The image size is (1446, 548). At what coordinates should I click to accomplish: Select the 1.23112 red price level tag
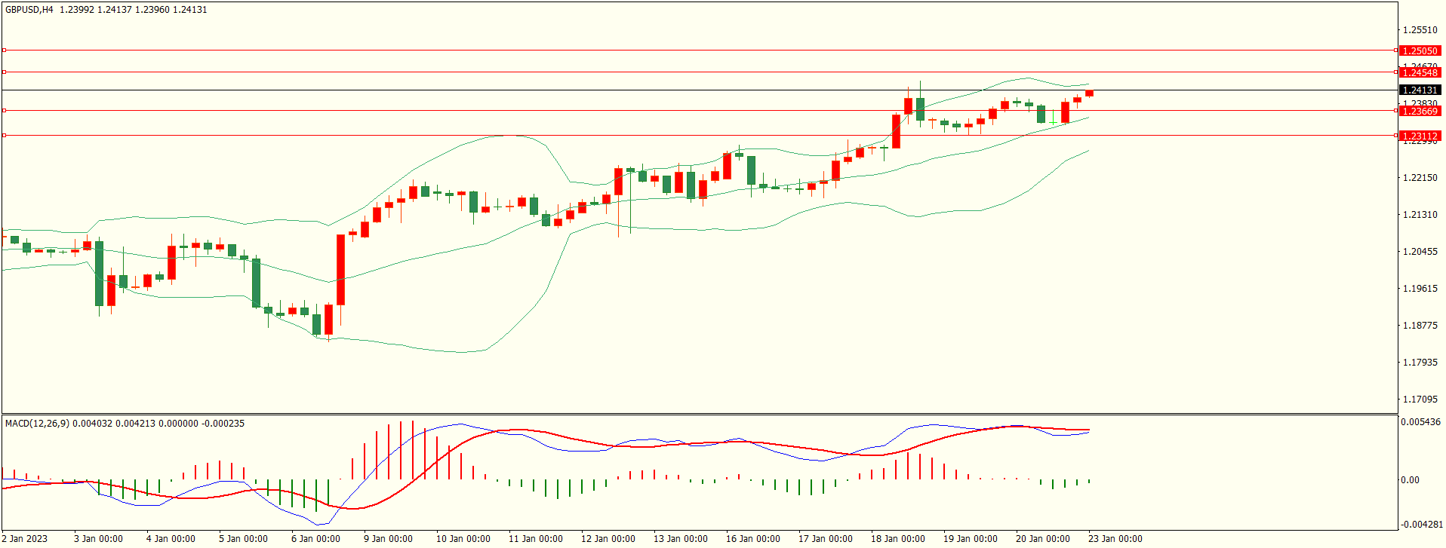point(1420,136)
